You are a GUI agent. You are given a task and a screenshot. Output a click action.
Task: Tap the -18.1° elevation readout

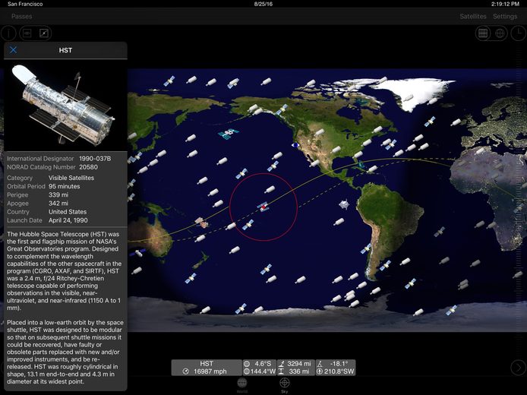(x=335, y=364)
